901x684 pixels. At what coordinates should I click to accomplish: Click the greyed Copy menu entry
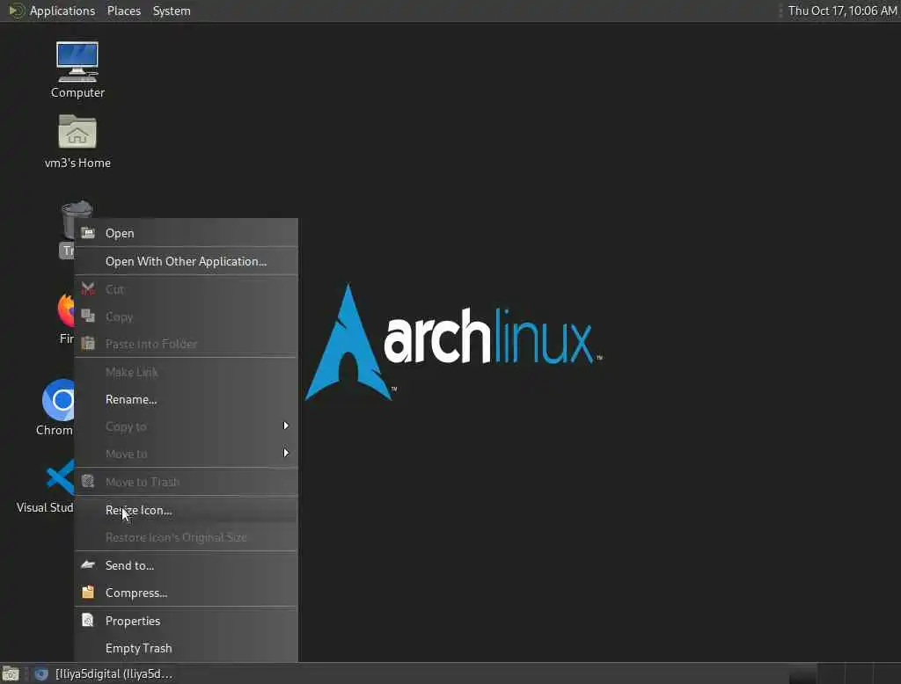tap(187, 317)
